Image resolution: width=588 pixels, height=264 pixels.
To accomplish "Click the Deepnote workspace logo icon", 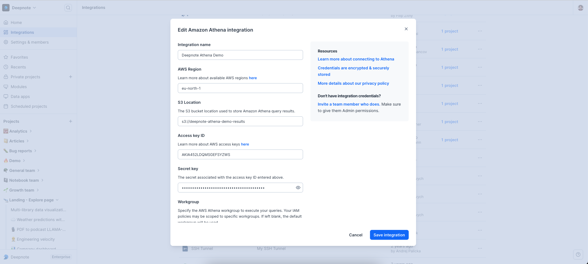I will (6, 8).
